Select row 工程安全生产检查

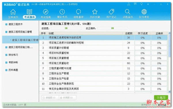click(104, 79)
